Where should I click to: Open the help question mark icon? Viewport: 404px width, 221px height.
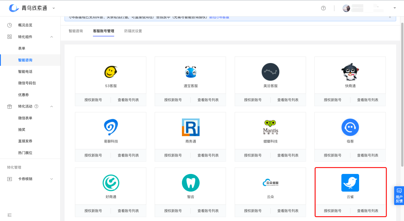[323, 8]
